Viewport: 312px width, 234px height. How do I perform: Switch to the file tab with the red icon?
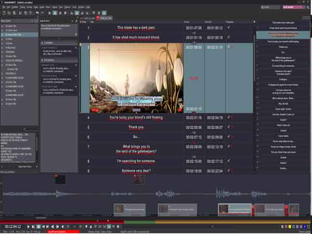pos(105,18)
